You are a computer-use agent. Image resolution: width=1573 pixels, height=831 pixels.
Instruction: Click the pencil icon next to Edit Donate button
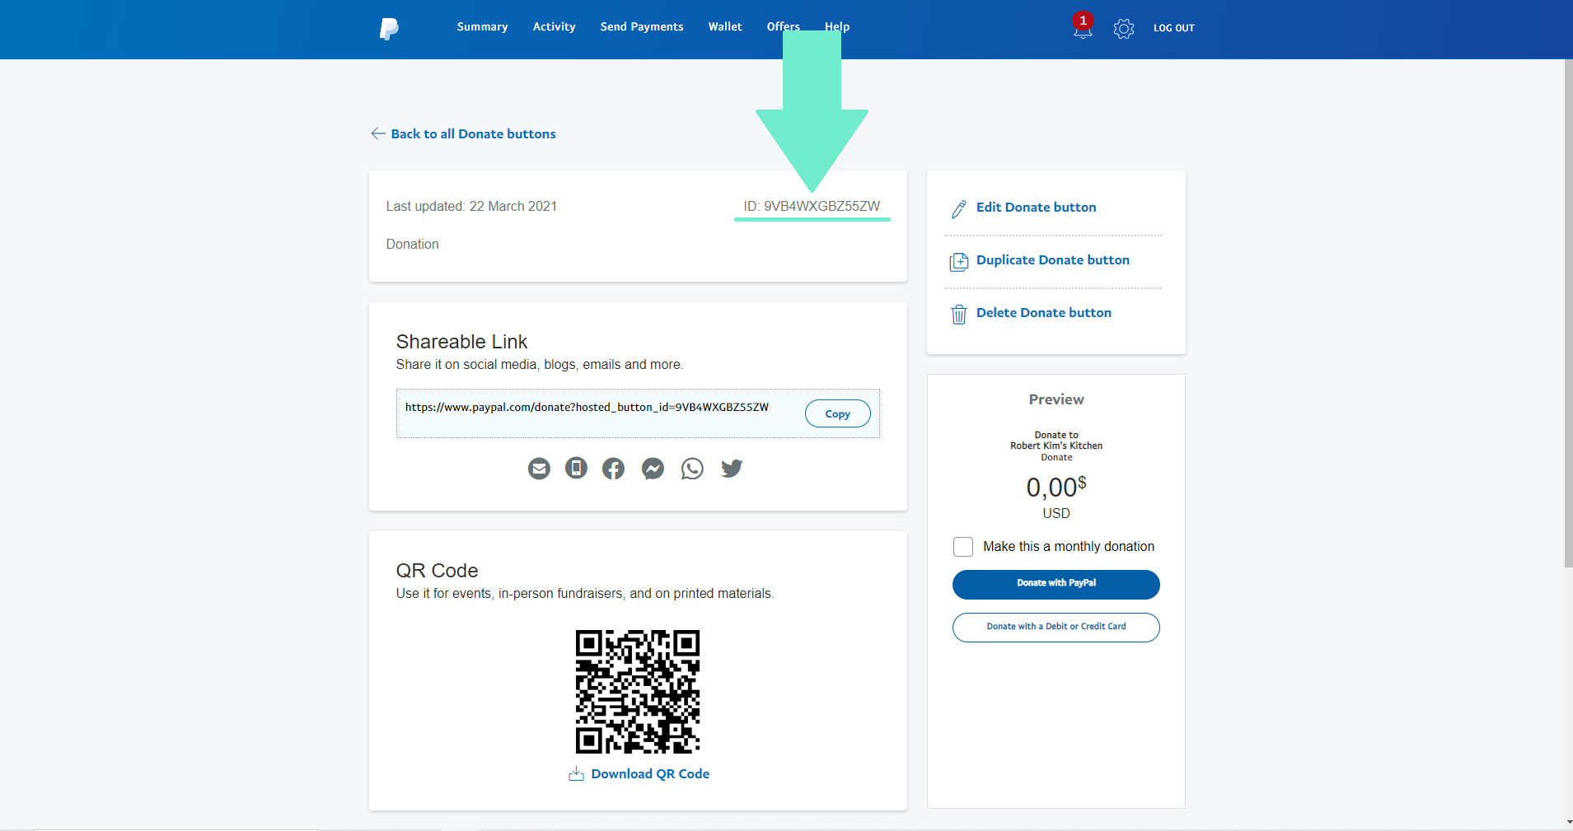click(957, 209)
